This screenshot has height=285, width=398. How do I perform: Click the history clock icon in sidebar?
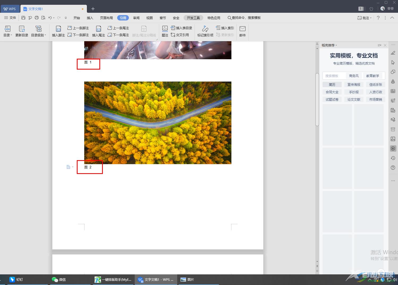[393, 158]
